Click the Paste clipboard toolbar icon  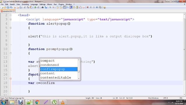pos(31,7)
